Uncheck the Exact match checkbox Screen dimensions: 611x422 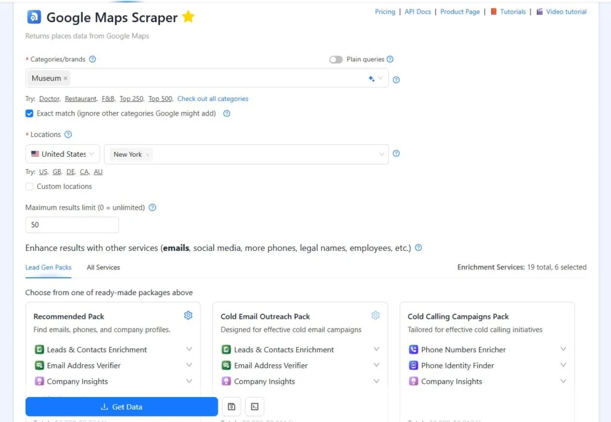29,113
